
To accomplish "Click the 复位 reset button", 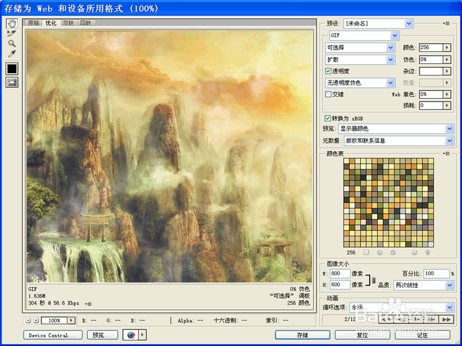I will [363, 335].
